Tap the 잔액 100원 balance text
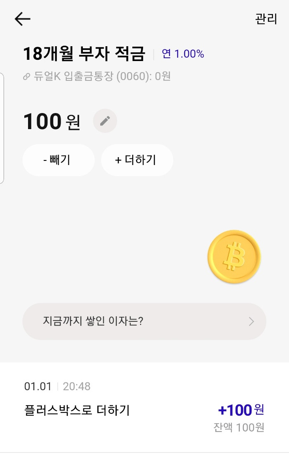 [239, 427]
